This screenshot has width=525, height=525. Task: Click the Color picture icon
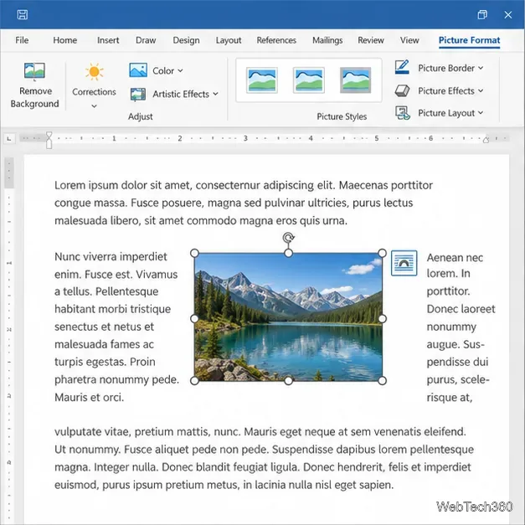(x=138, y=70)
